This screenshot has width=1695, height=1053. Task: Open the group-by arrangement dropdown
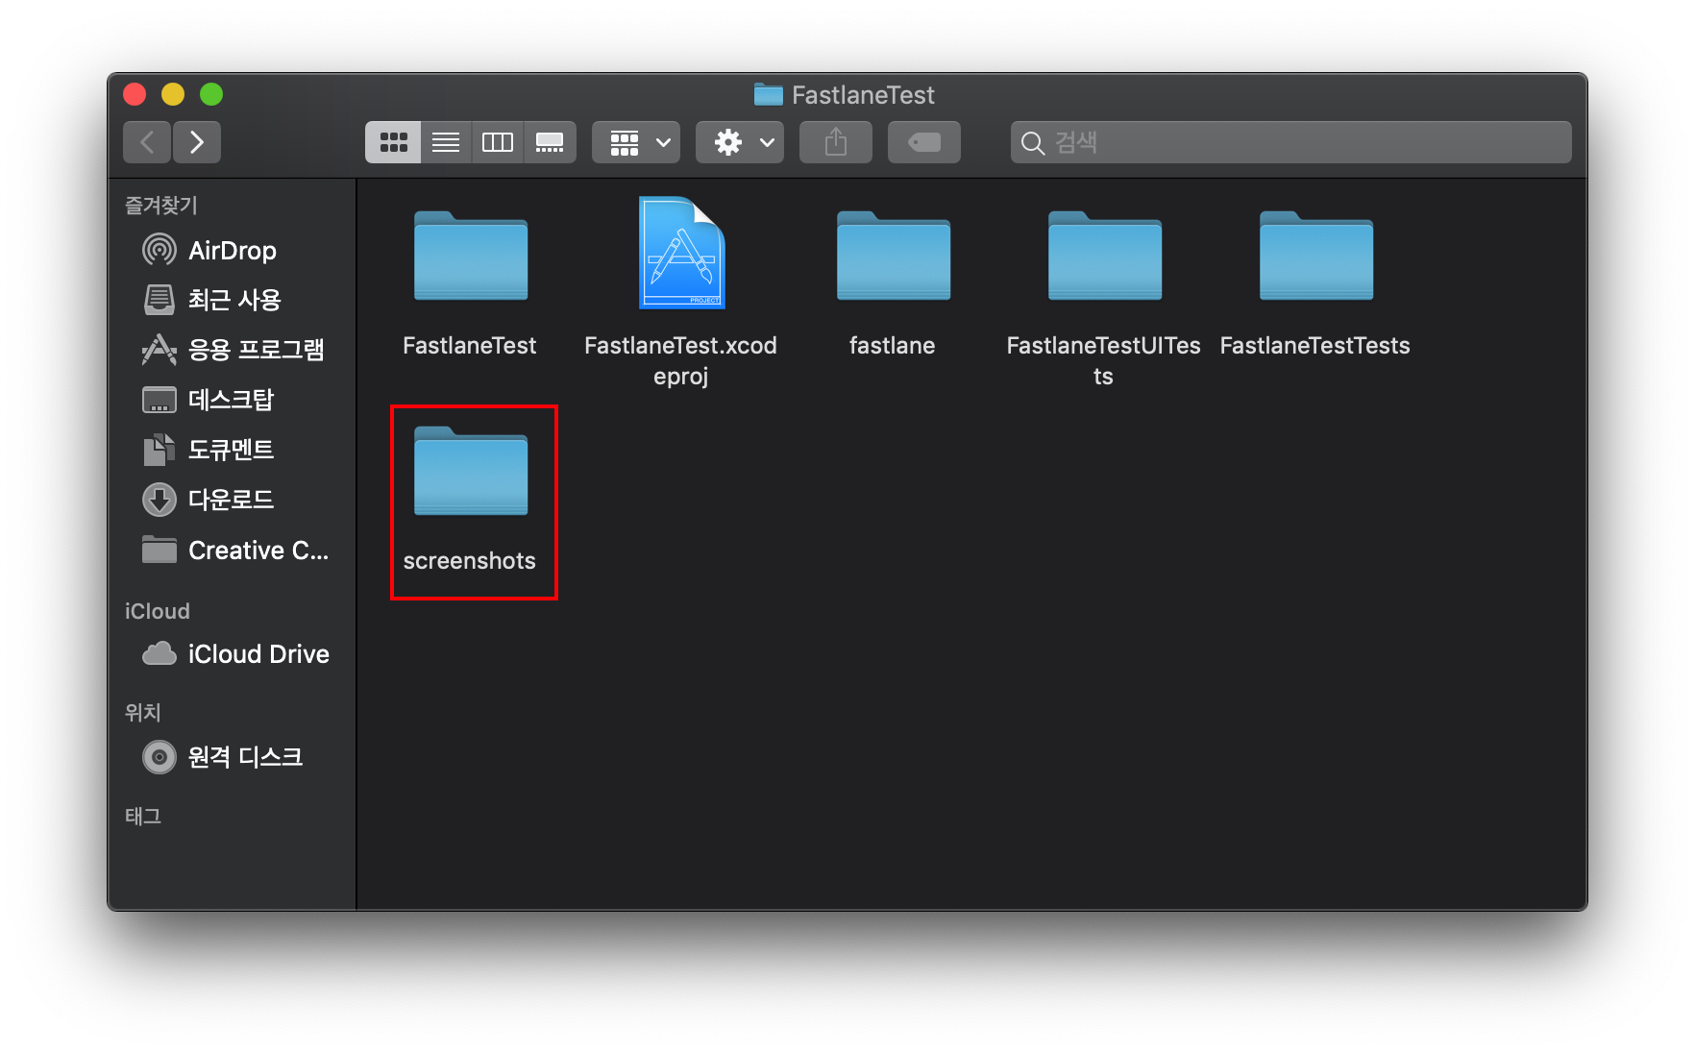coord(636,142)
